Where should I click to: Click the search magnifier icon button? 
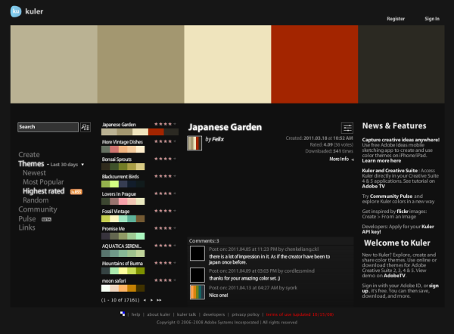click(86, 127)
